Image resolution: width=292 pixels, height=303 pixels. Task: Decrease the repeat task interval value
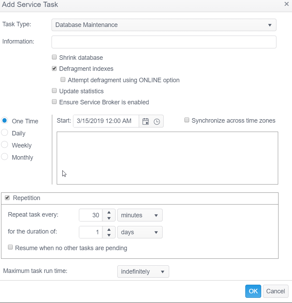pos(109,218)
